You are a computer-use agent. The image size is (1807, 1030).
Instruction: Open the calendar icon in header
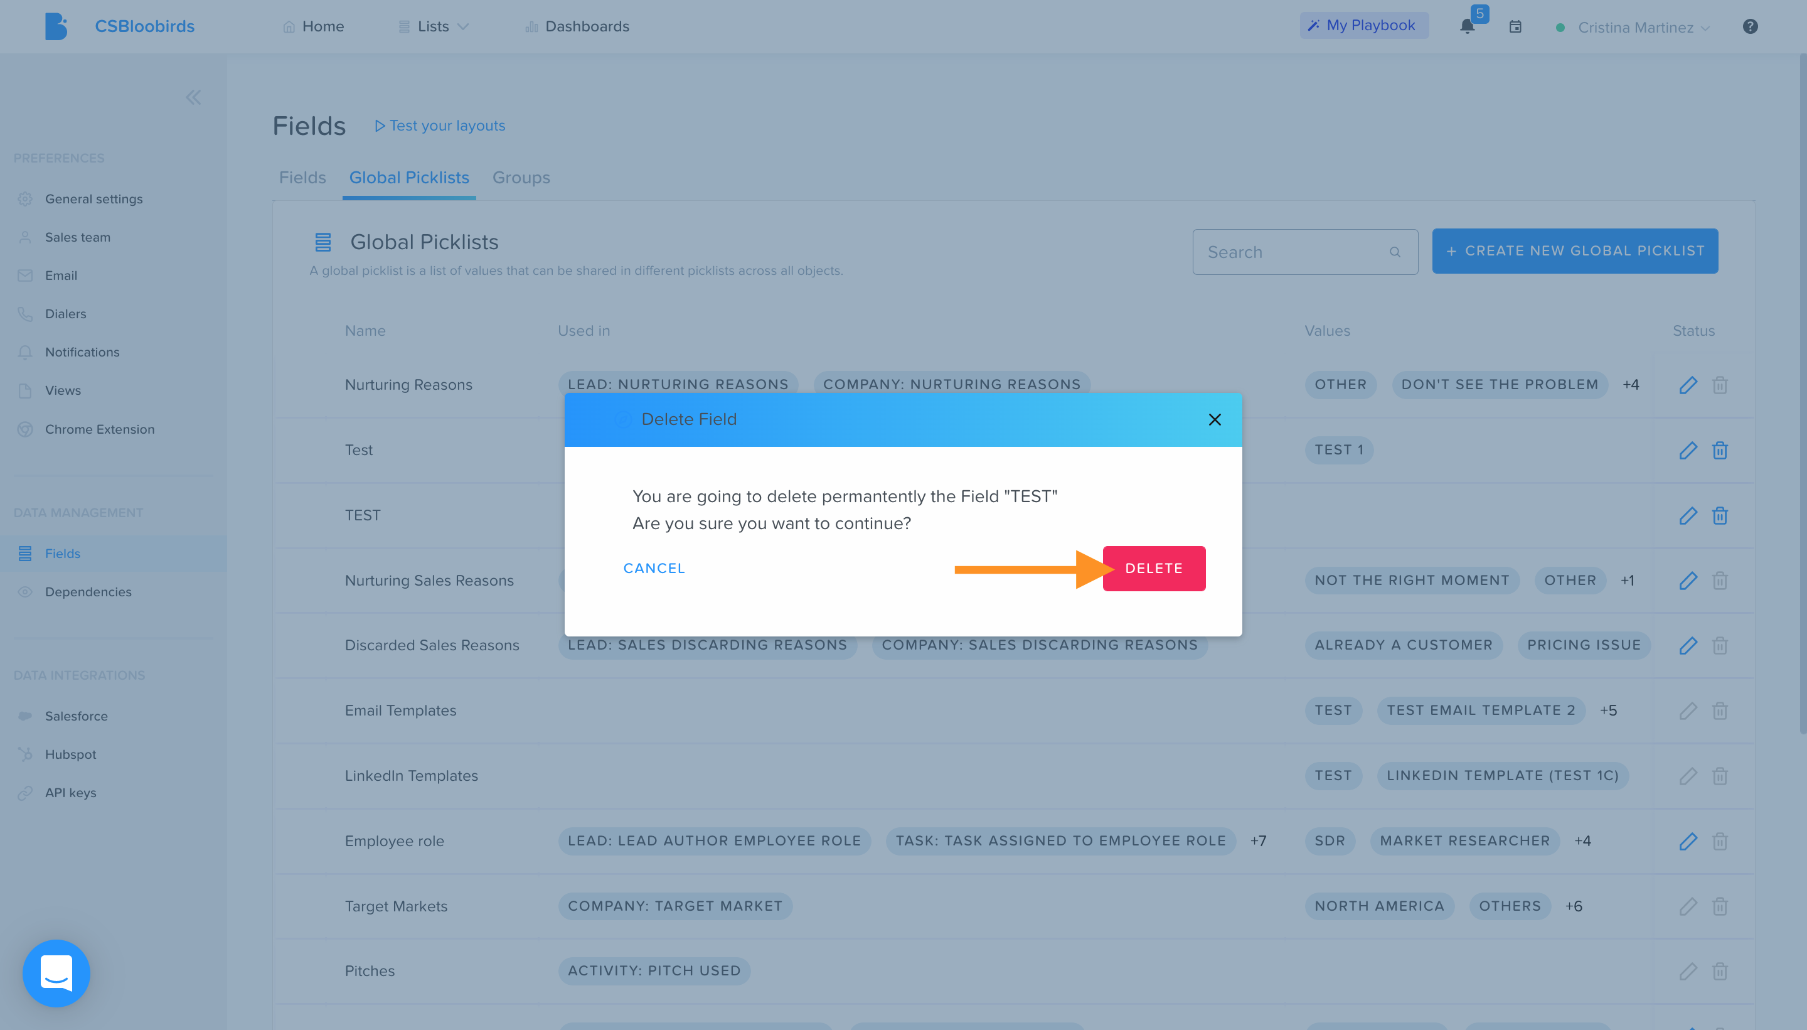click(x=1515, y=27)
